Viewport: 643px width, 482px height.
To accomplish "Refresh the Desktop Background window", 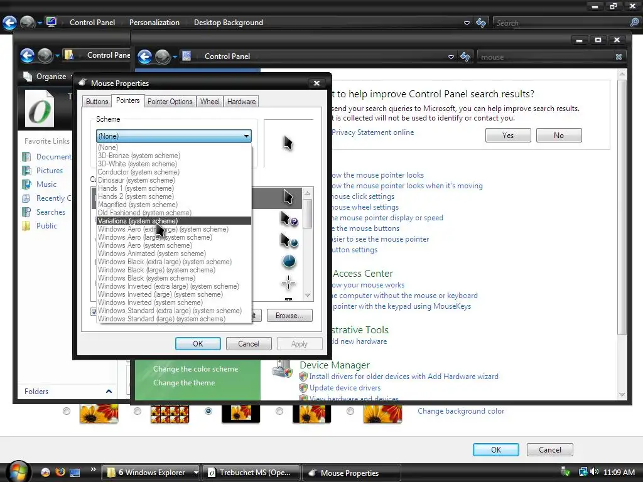I will (480, 23).
